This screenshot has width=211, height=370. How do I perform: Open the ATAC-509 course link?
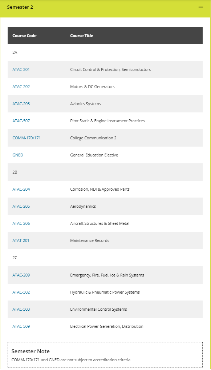coord(21,327)
